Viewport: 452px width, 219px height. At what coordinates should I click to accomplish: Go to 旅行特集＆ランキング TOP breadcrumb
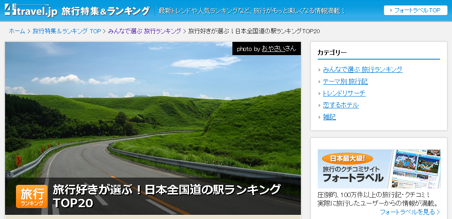click(x=67, y=31)
